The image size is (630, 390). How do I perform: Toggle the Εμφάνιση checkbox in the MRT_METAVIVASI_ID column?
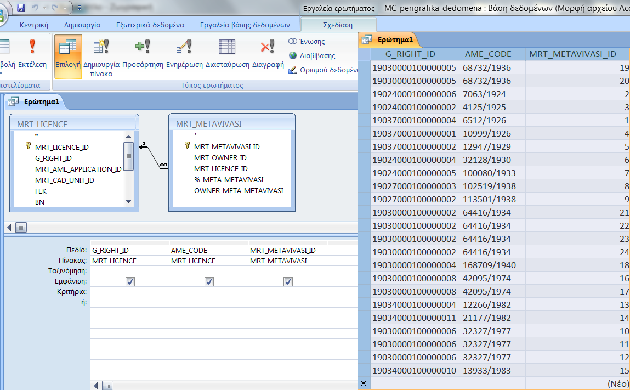(288, 281)
